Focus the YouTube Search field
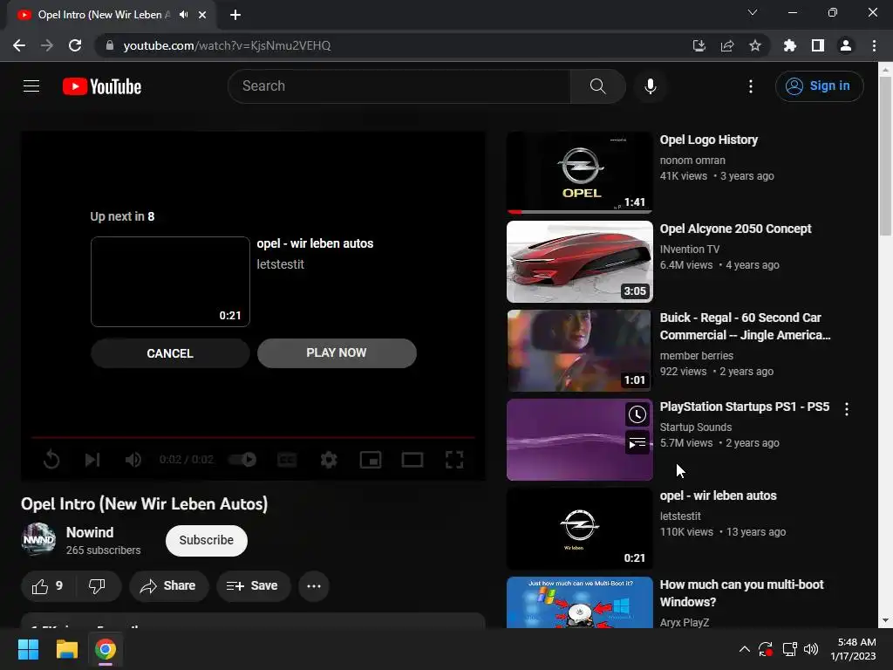Image resolution: width=893 pixels, height=670 pixels. point(399,86)
